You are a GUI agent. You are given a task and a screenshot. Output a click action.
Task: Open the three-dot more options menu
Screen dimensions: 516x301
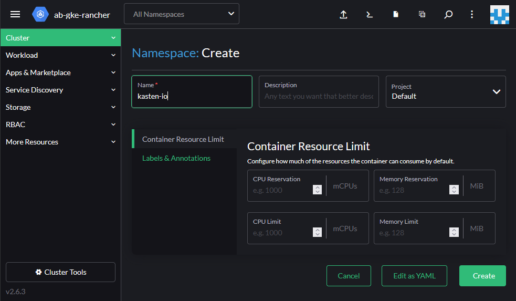(472, 15)
